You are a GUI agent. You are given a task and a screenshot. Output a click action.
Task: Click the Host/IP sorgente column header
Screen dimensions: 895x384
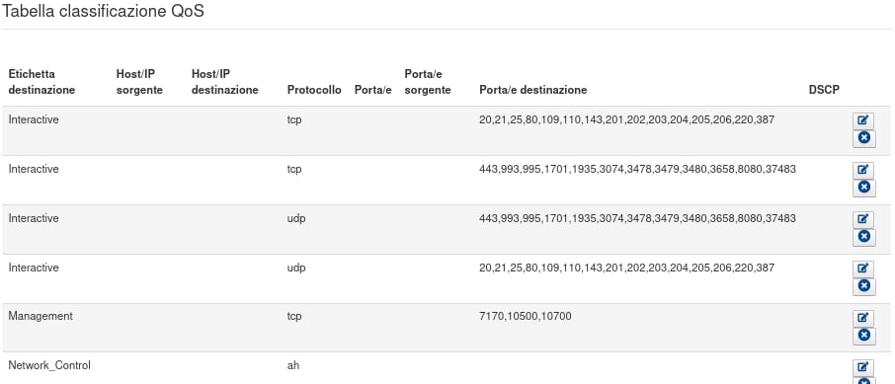click(139, 82)
